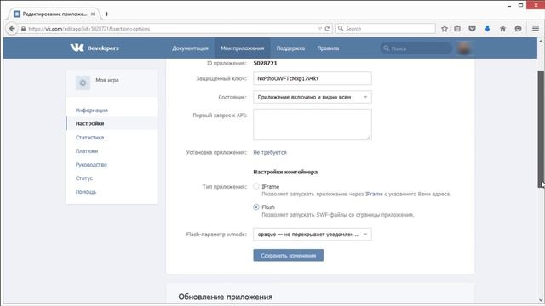Reload the page with refresh icon
This screenshot has width=545, height=306.
[327, 29]
